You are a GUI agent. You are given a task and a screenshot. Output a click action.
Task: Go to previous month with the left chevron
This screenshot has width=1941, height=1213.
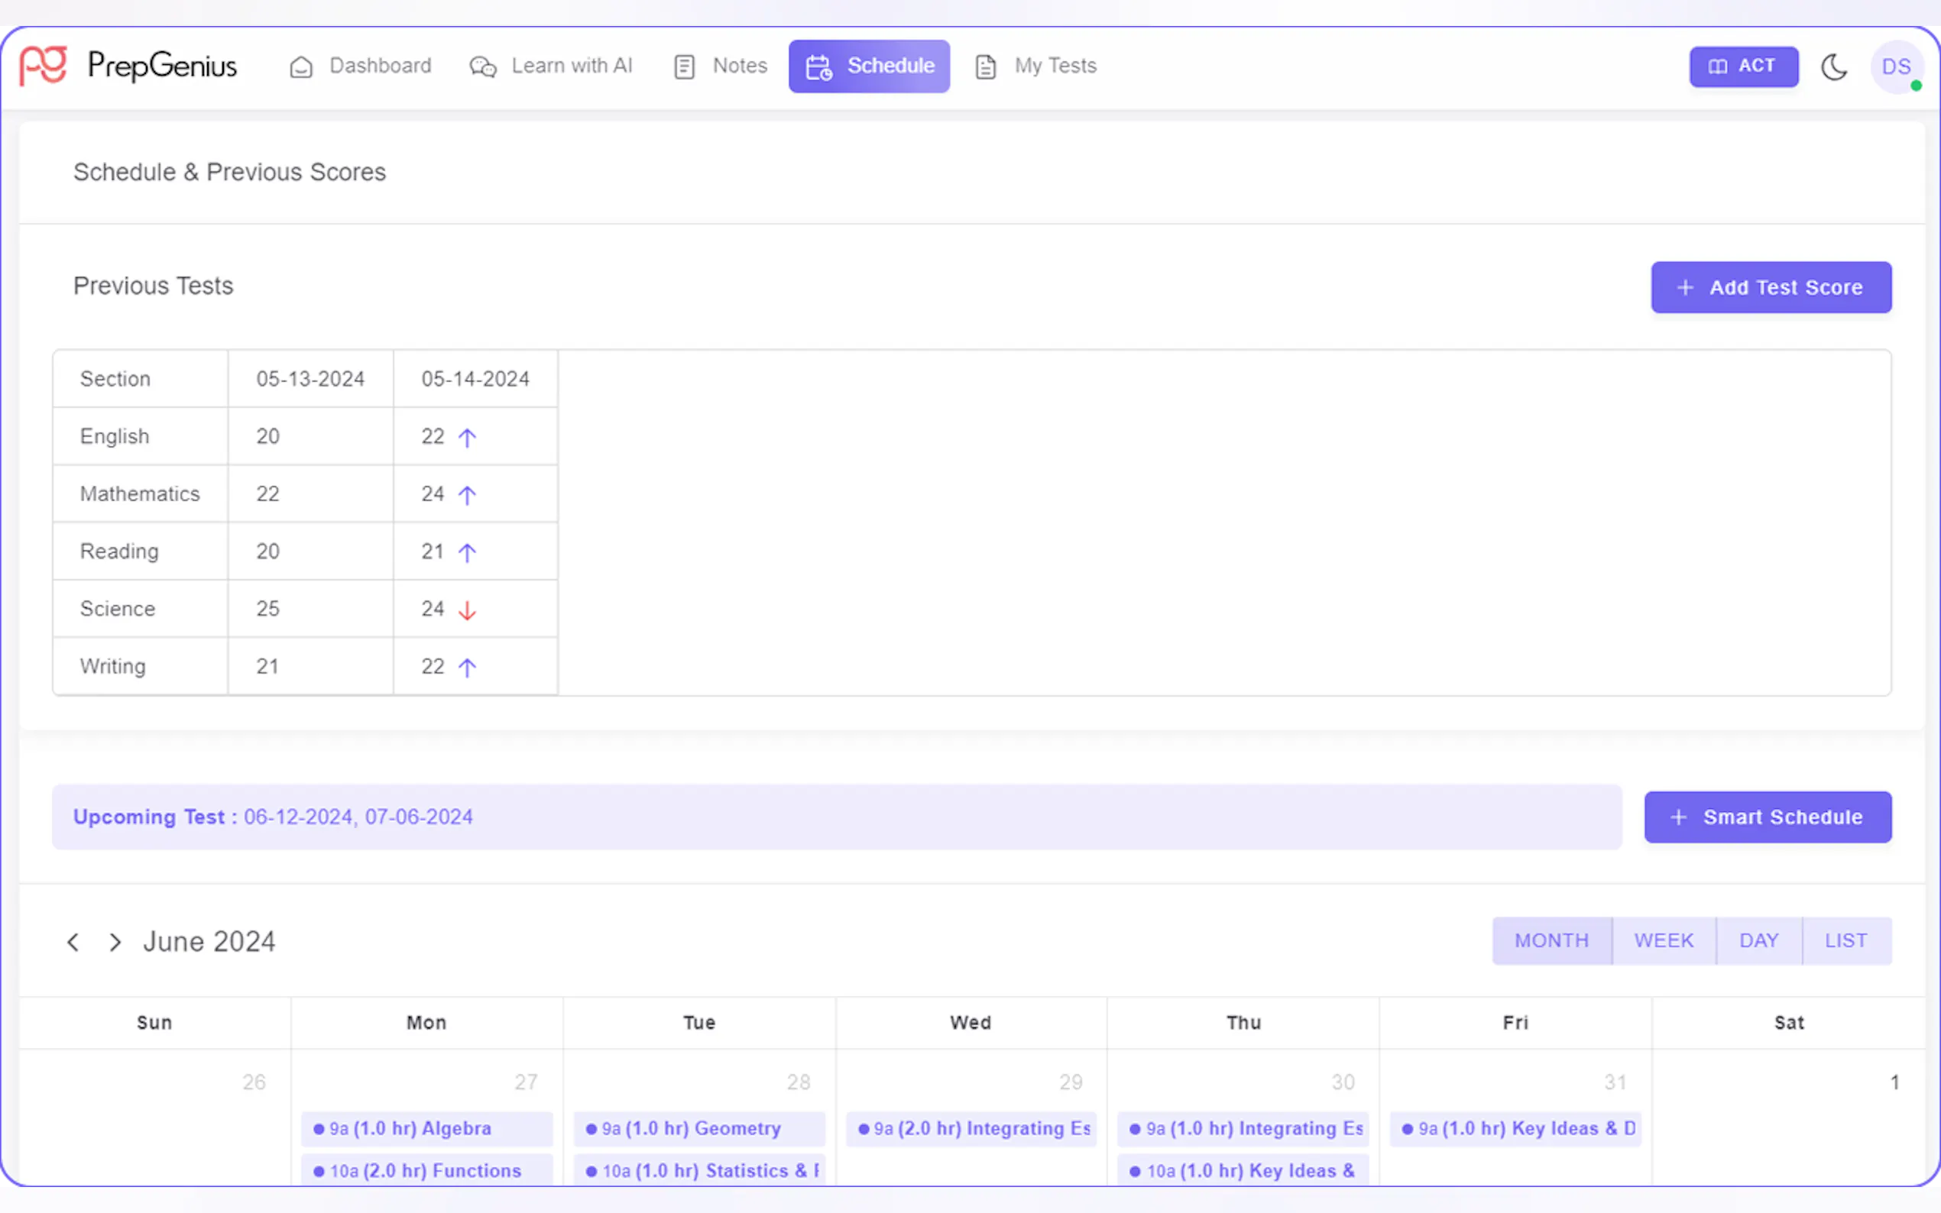point(73,942)
